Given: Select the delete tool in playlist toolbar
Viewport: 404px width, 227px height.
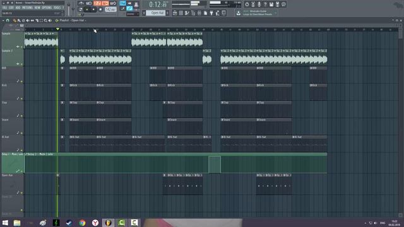Looking at the screenshot, I should click(x=23, y=20).
